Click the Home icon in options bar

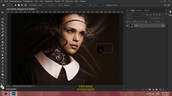[3, 5]
